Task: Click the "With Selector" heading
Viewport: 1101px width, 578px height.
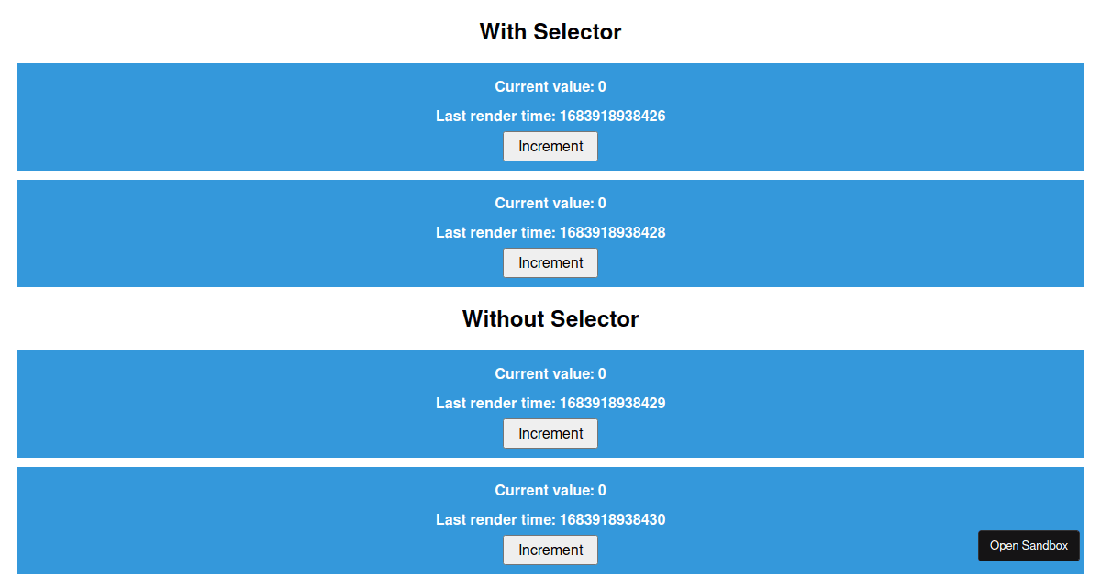Action: pos(550,32)
